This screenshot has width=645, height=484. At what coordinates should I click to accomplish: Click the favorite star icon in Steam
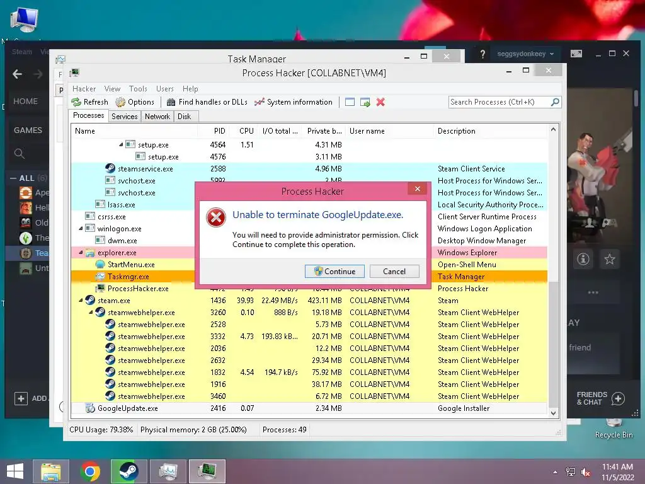click(609, 259)
